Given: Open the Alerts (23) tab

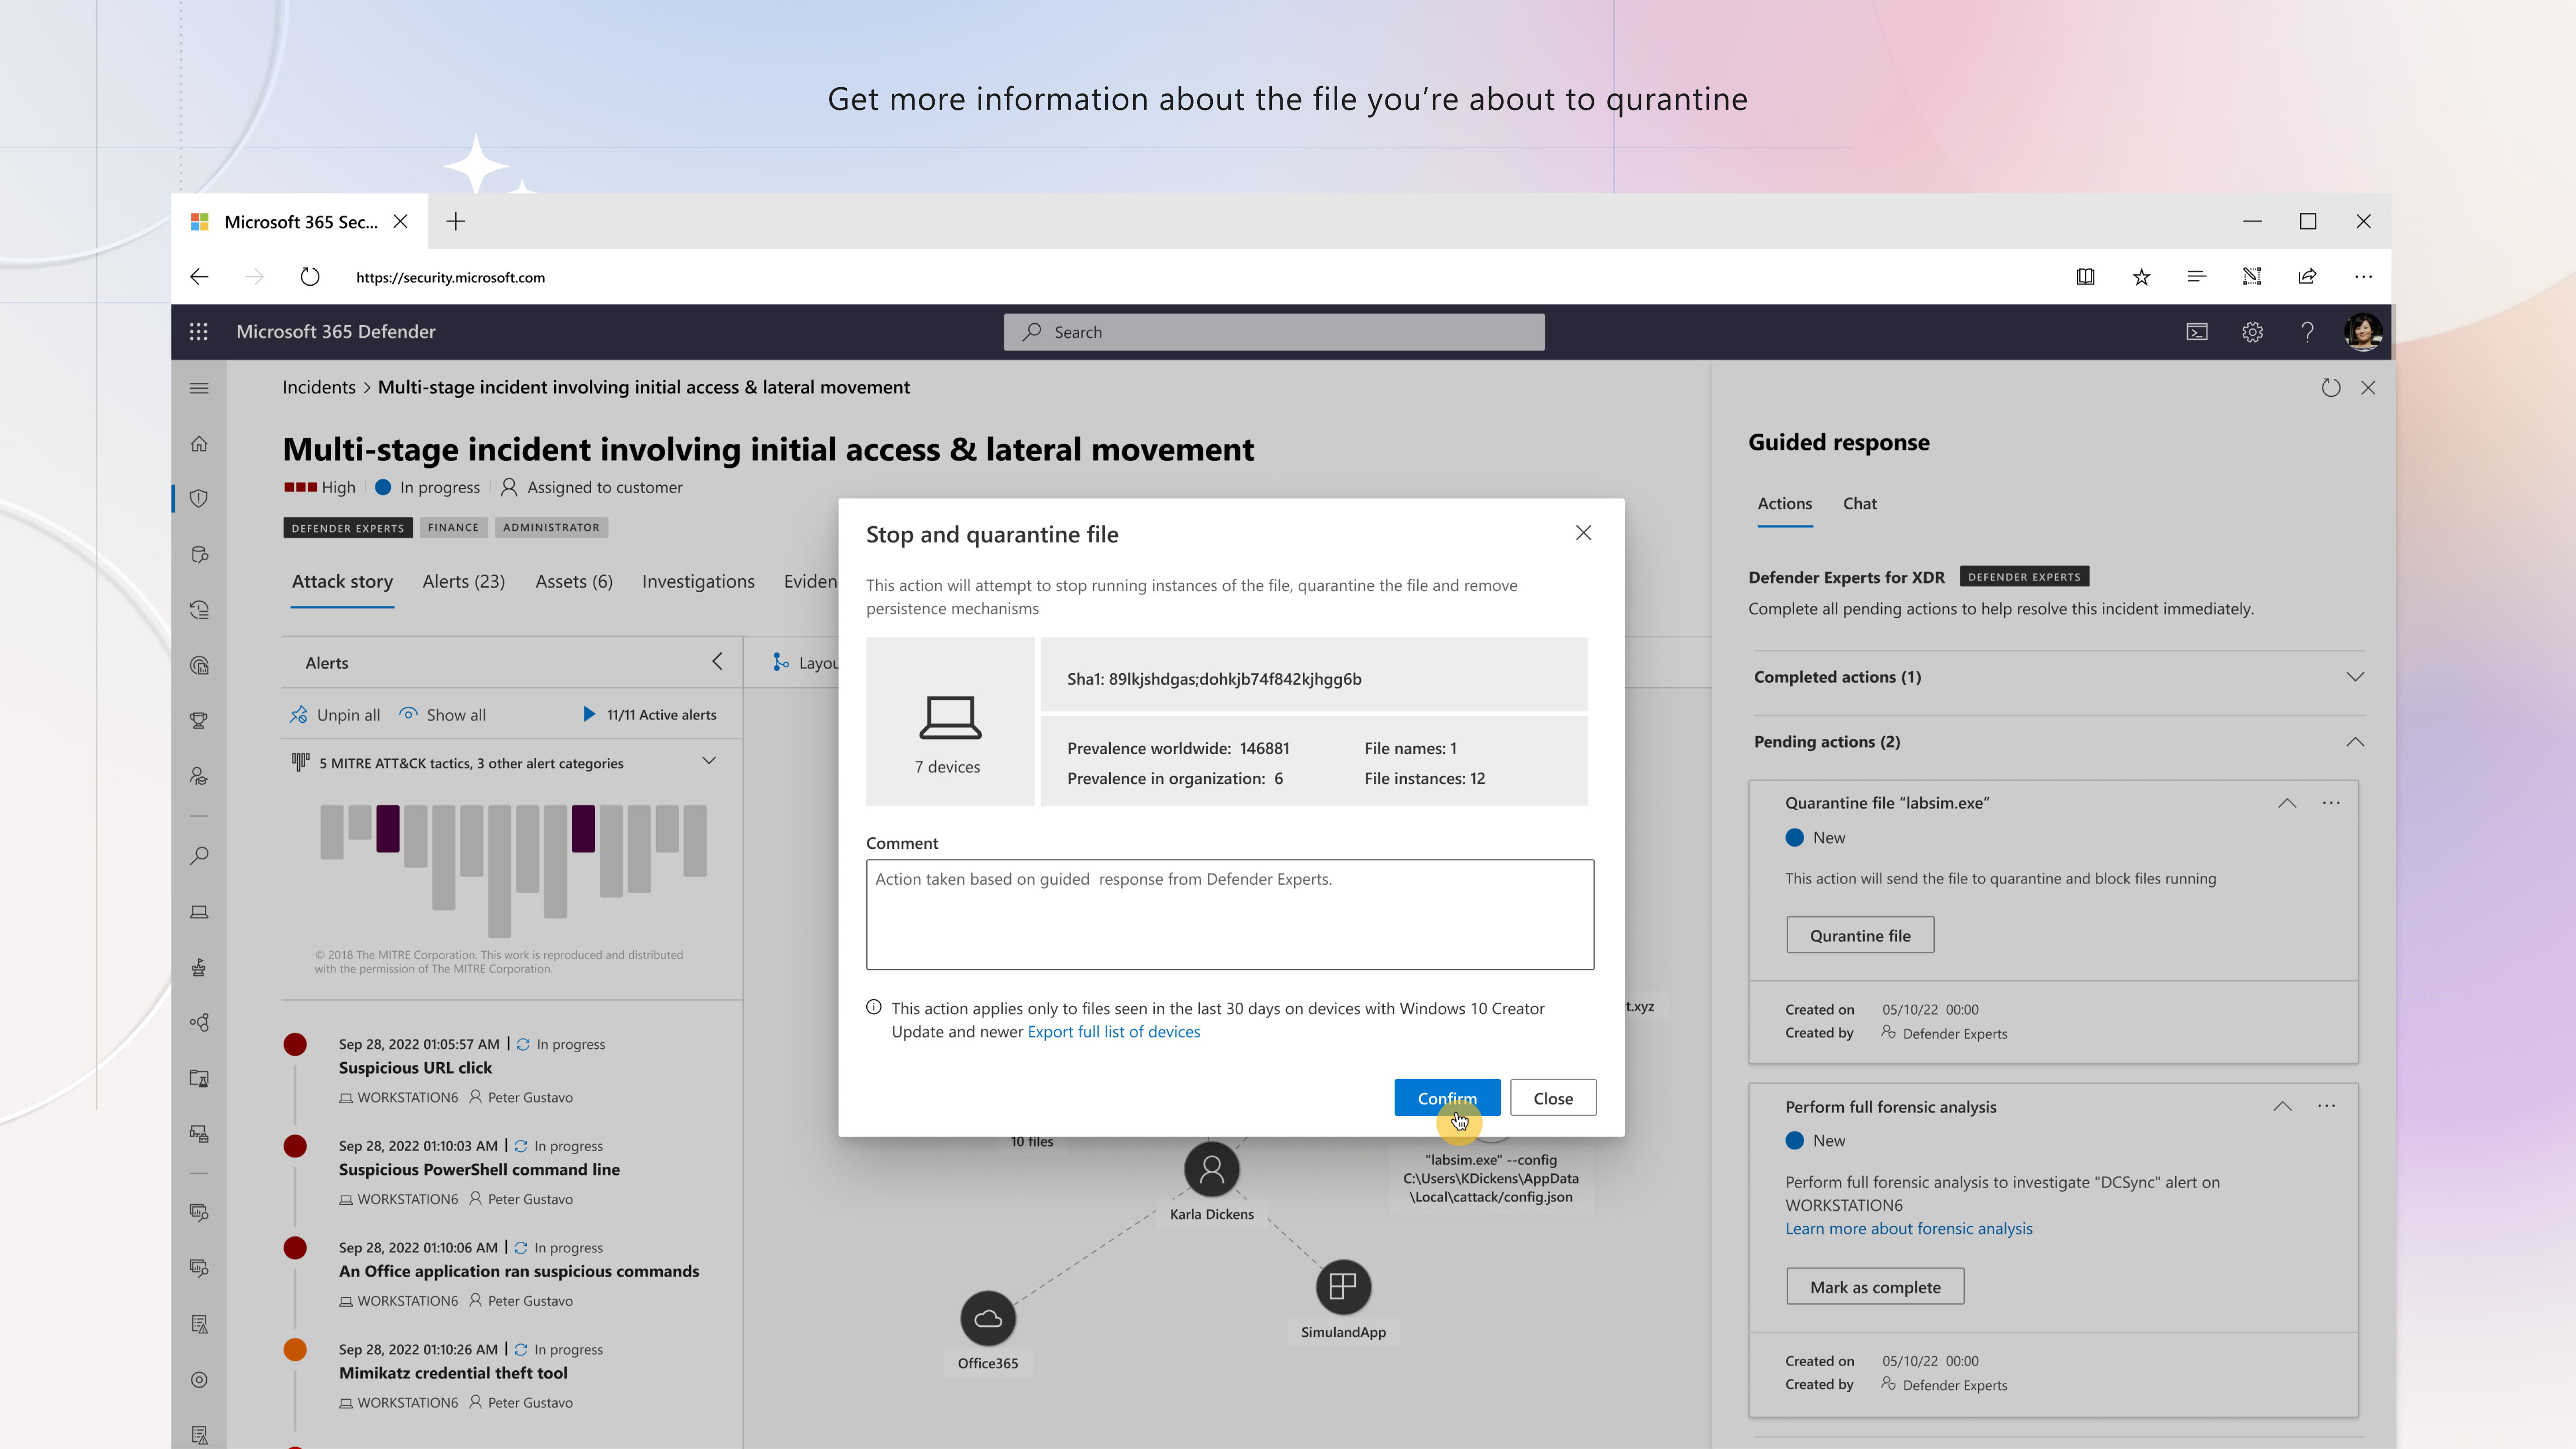Looking at the screenshot, I should 463,582.
